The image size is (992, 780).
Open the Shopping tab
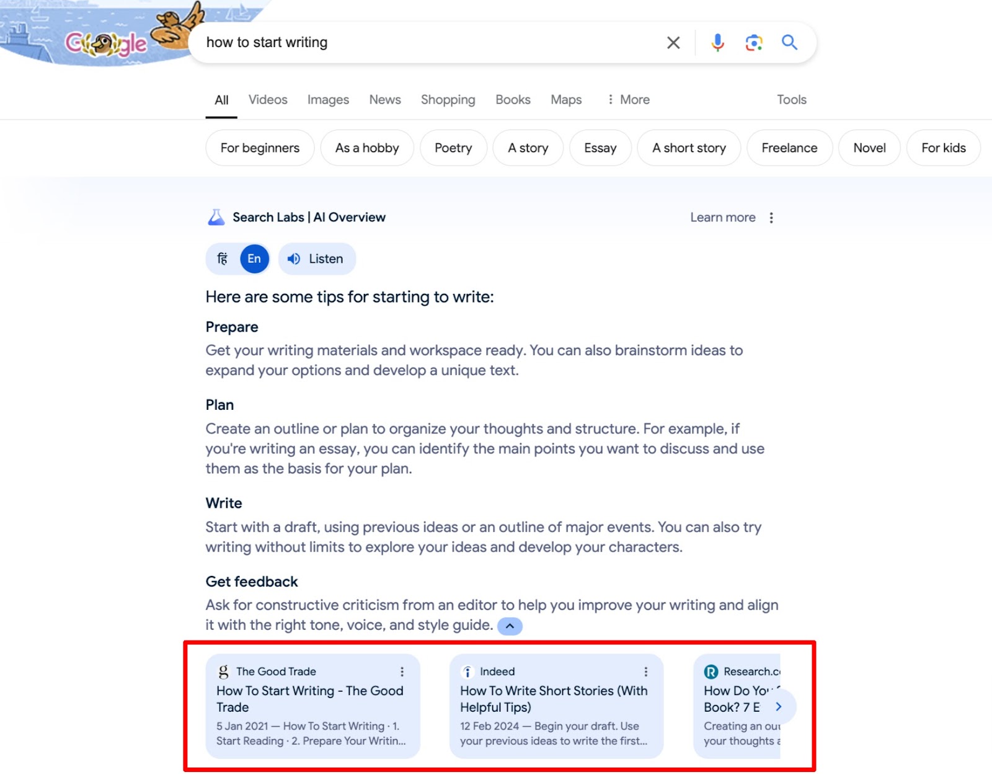point(448,100)
